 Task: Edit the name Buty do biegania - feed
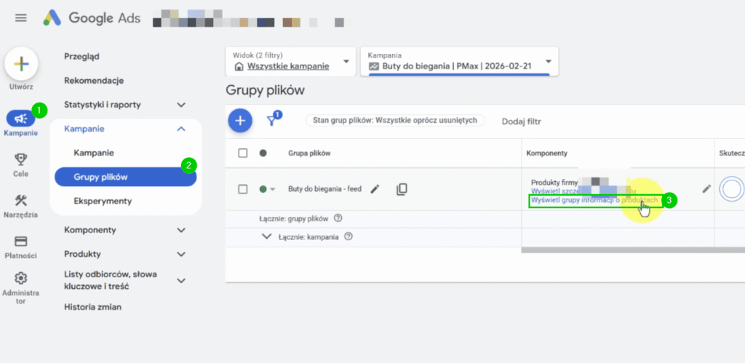375,189
